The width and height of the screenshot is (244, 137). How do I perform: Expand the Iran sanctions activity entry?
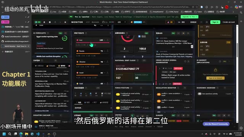(215, 94)
